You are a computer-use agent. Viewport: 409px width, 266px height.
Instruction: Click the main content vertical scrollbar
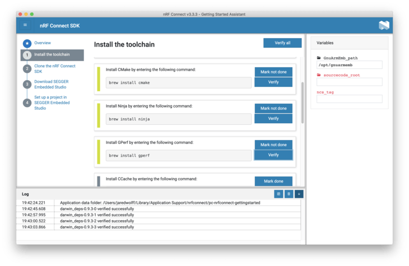coord(303,102)
